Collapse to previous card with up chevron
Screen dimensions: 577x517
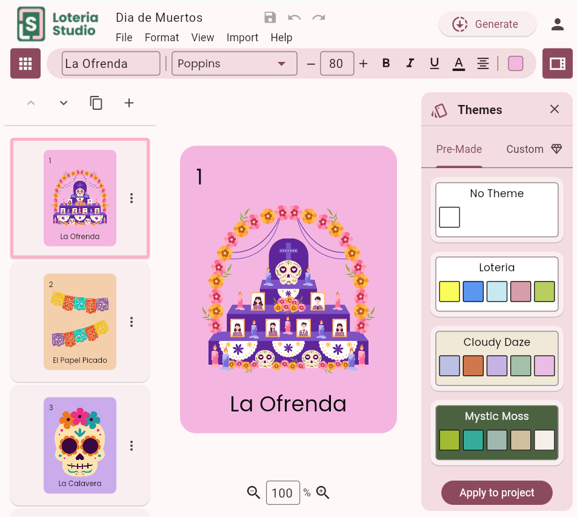31,103
